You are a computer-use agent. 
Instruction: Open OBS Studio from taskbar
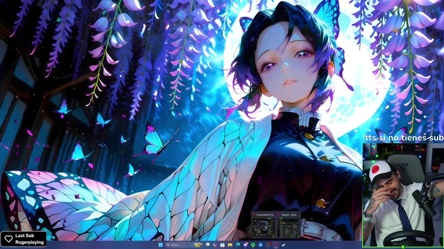268,245
